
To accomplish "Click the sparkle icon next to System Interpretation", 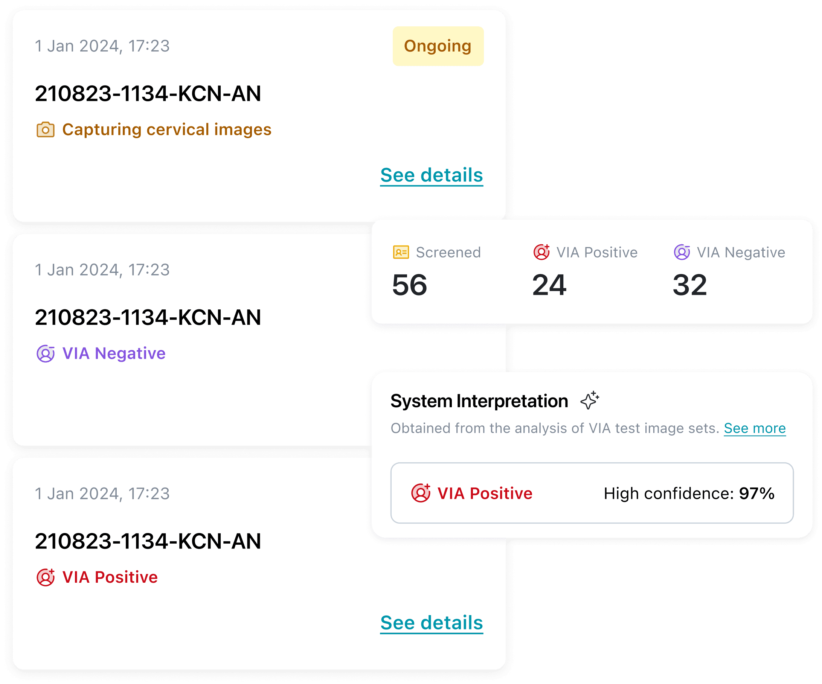I will [x=590, y=400].
